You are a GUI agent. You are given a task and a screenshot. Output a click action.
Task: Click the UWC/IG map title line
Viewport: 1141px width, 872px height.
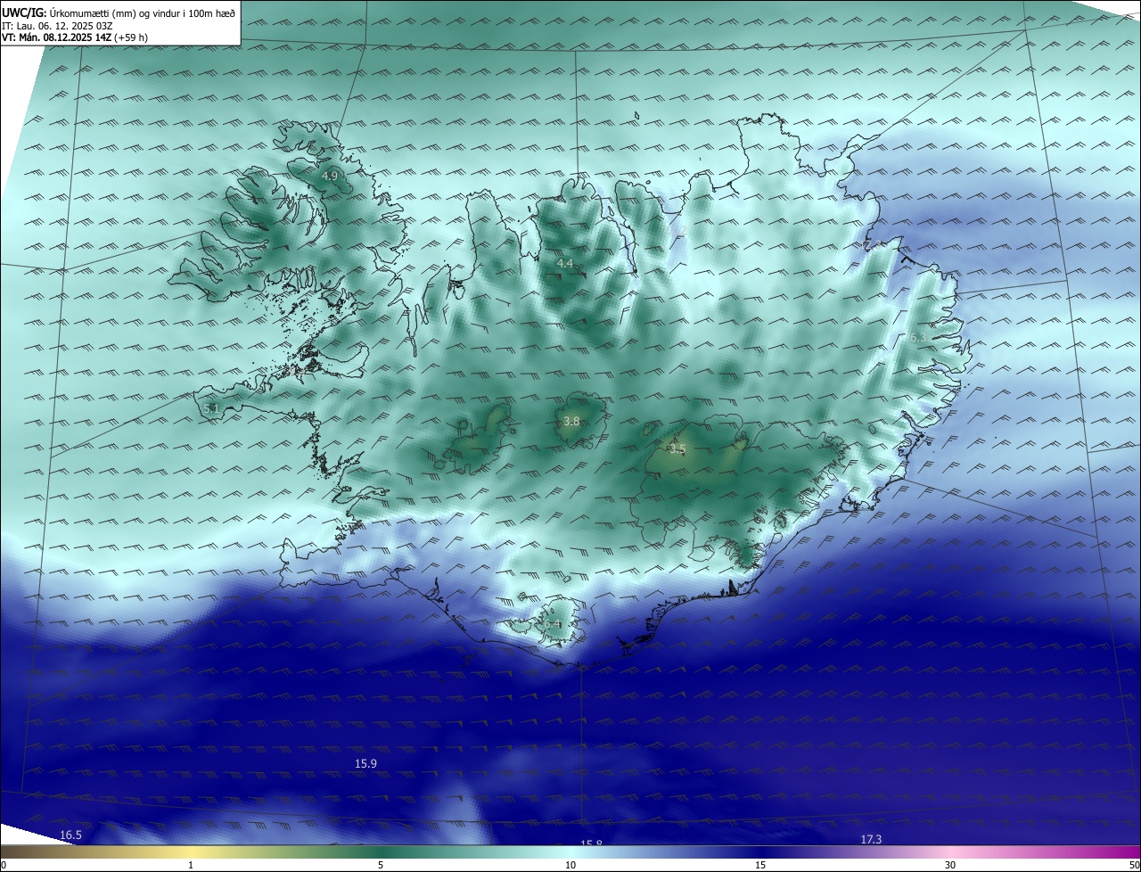pyautogui.click(x=119, y=13)
